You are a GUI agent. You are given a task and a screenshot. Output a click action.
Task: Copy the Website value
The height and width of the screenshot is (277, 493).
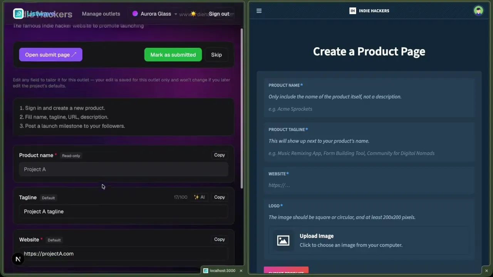click(x=220, y=239)
